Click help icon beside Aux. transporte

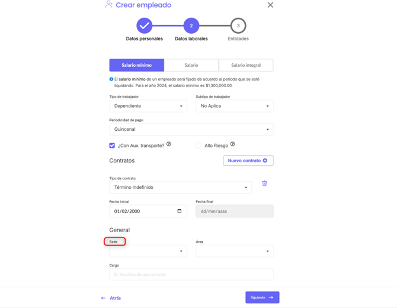(x=169, y=144)
